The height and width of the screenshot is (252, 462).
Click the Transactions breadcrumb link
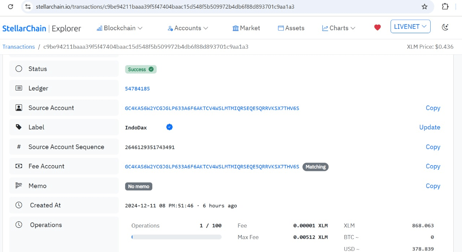coord(18,47)
